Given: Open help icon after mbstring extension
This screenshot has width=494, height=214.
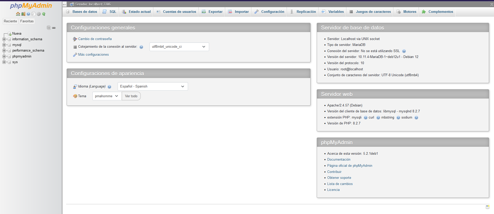Looking at the screenshot, I should pyautogui.click(x=398, y=118).
